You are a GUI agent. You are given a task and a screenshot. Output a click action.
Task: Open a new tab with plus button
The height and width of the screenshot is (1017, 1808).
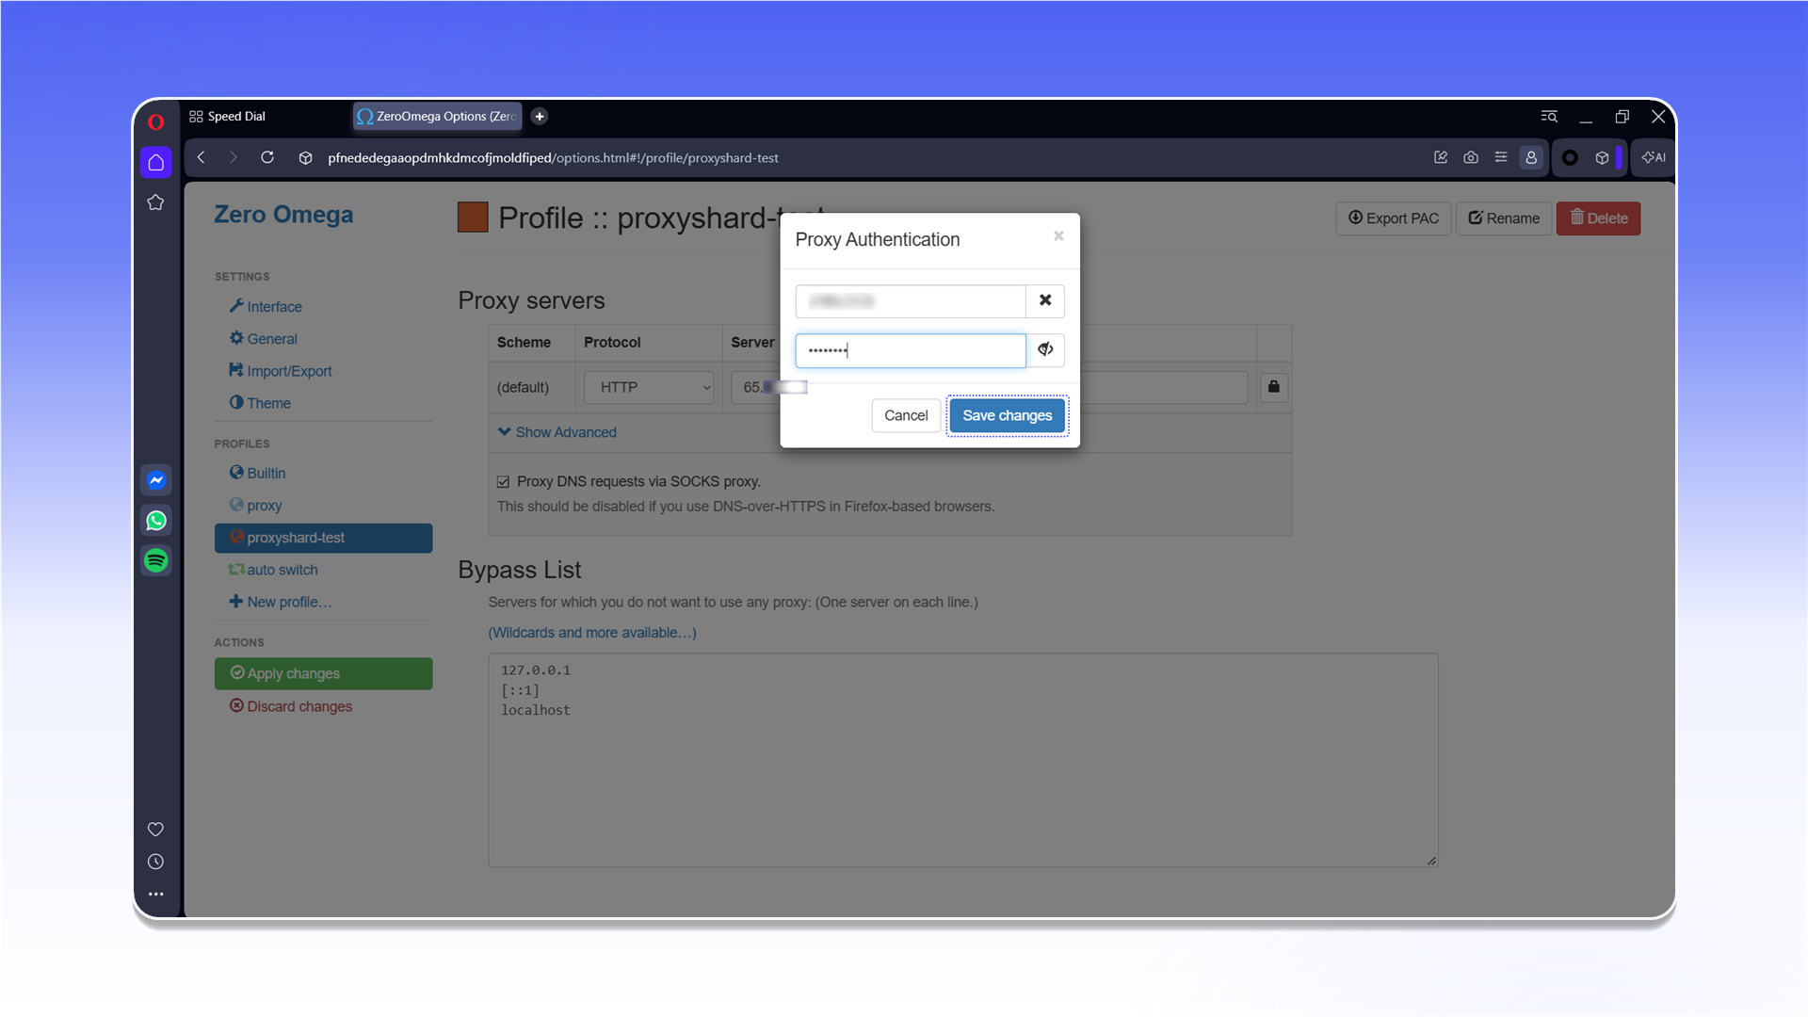point(540,116)
